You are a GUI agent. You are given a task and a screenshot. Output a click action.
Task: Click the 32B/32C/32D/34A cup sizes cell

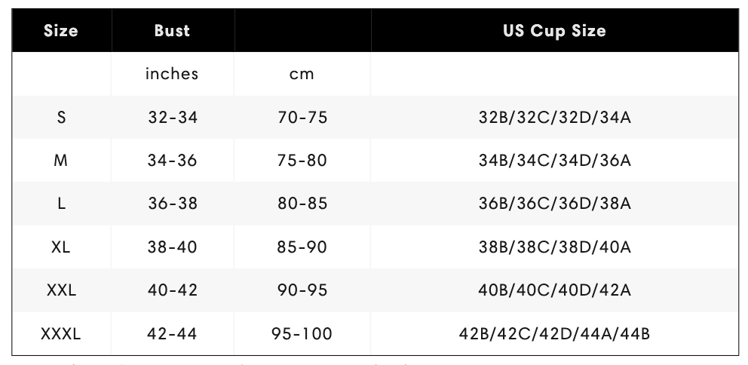click(555, 117)
